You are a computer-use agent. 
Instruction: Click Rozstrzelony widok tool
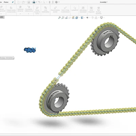click(x=55, y=10)
